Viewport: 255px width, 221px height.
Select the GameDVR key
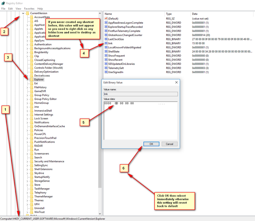pyautogui.click(x=40, y=91)
